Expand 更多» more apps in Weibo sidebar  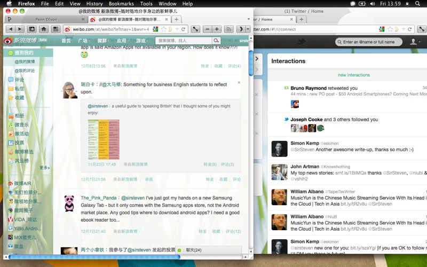pyautogui.click(x=45, y=168)
